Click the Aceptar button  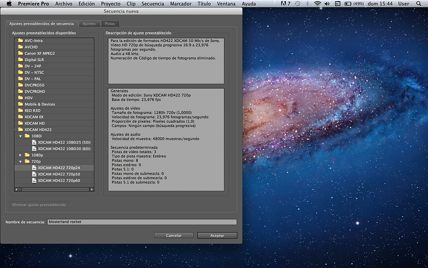[217, 236]
